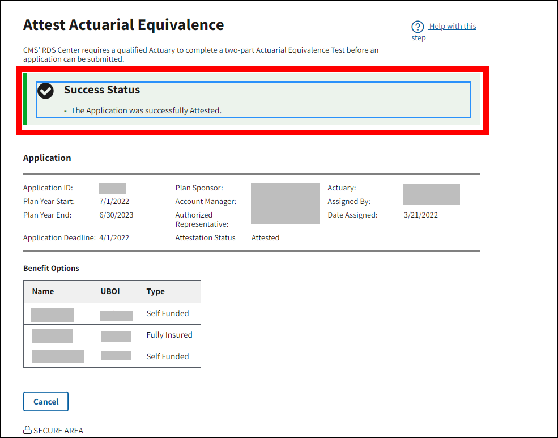Click the Application Deadline value 4/1/2022
Viewport: 558px width, 438px height.
coord(114,237)
